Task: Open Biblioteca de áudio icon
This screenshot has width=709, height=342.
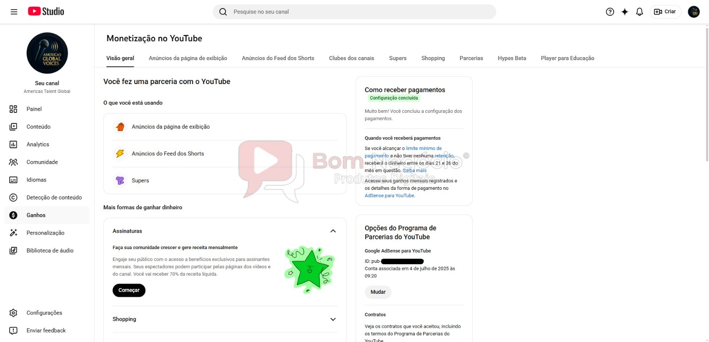Action: (13, 251)
